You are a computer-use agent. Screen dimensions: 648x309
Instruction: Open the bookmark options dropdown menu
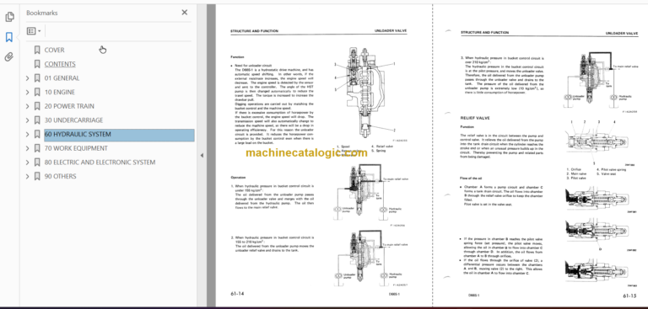(34, 31)
